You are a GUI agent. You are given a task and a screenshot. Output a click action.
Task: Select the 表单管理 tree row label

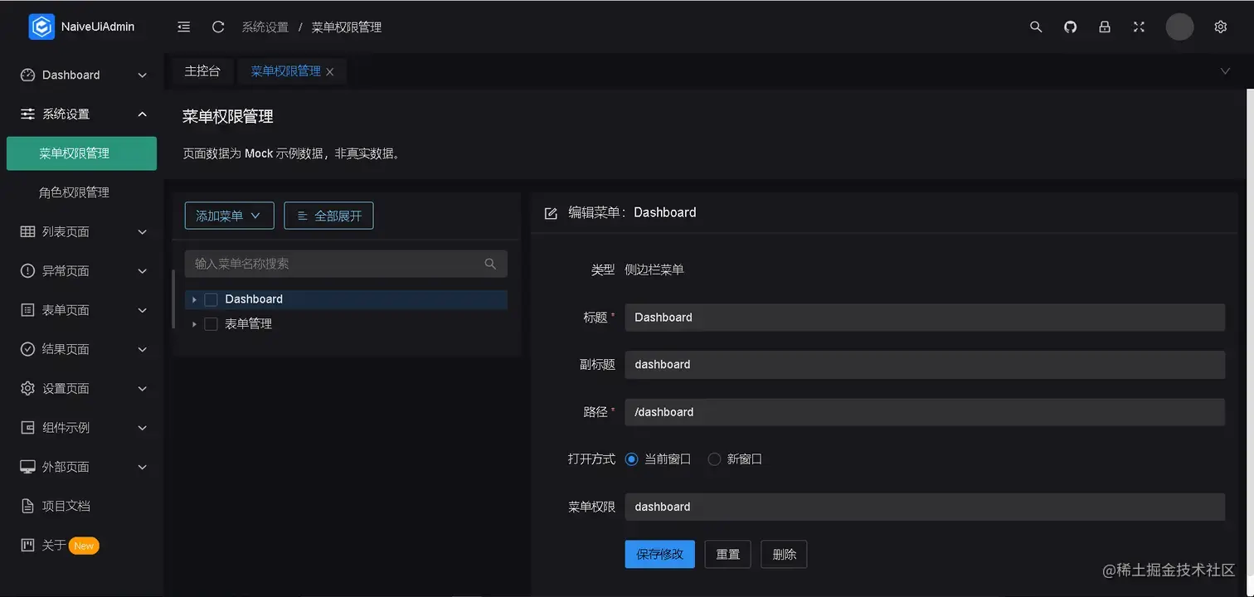pos(248,324)
